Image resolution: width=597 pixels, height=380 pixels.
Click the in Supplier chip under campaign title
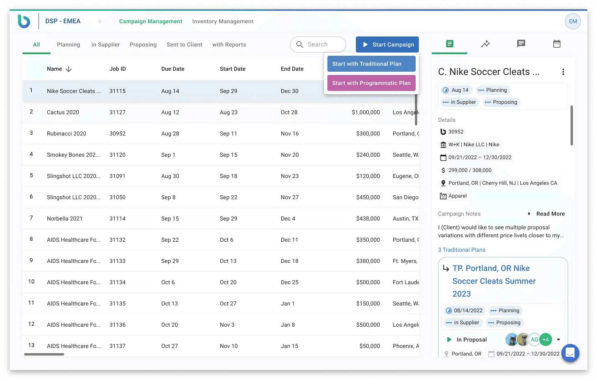coord(460,102)
